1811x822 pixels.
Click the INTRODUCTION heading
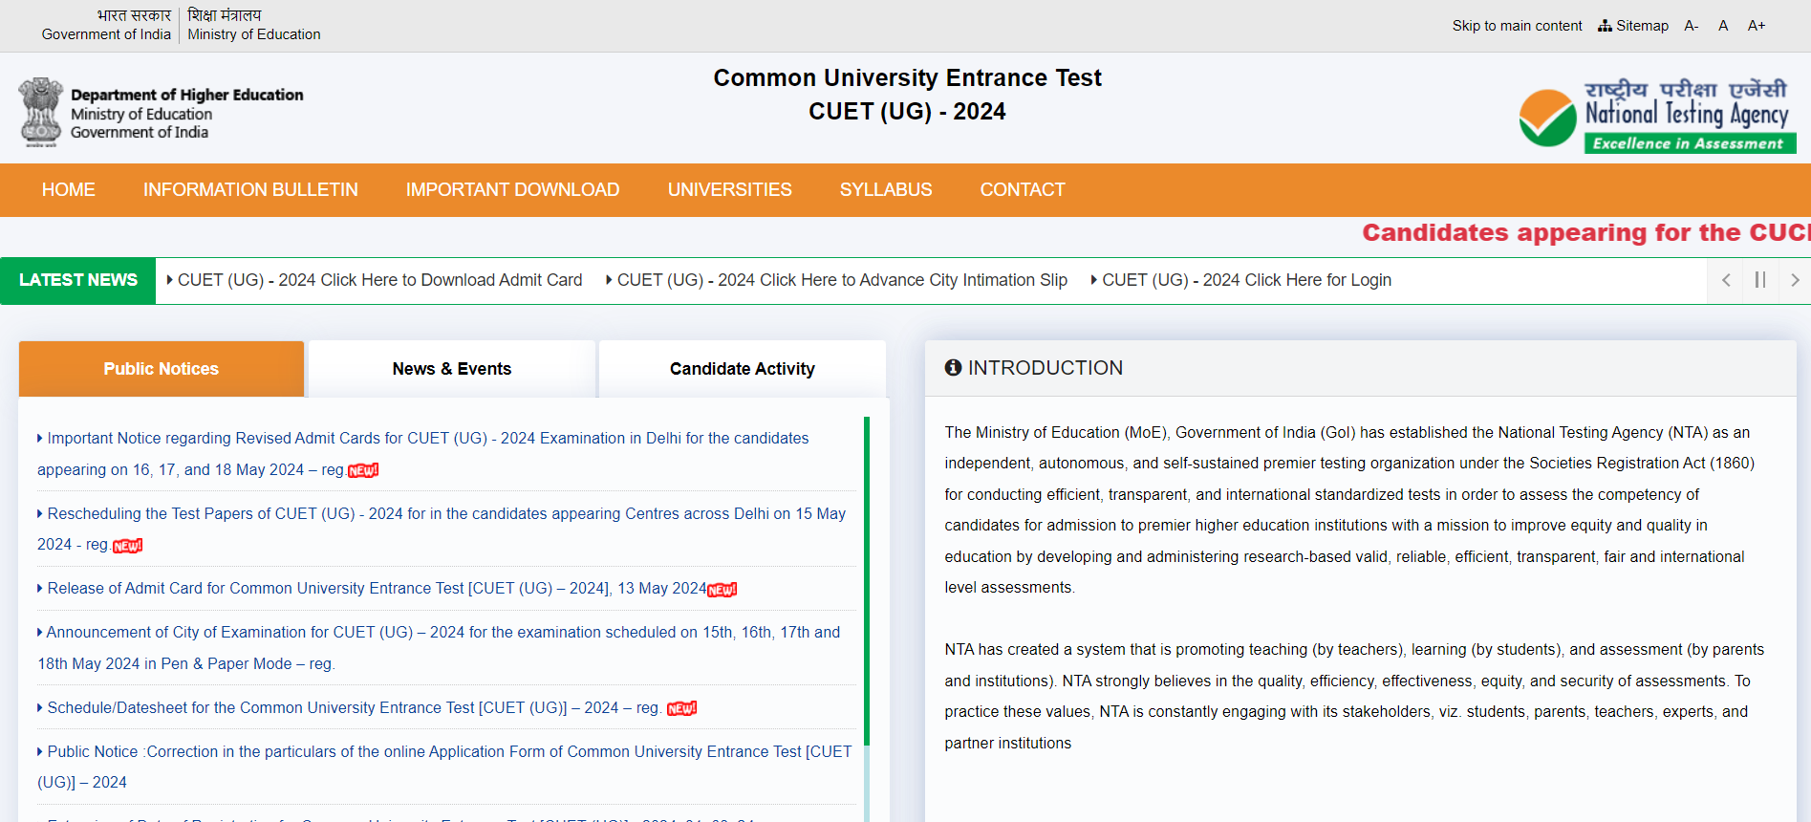pos(1046,368)
